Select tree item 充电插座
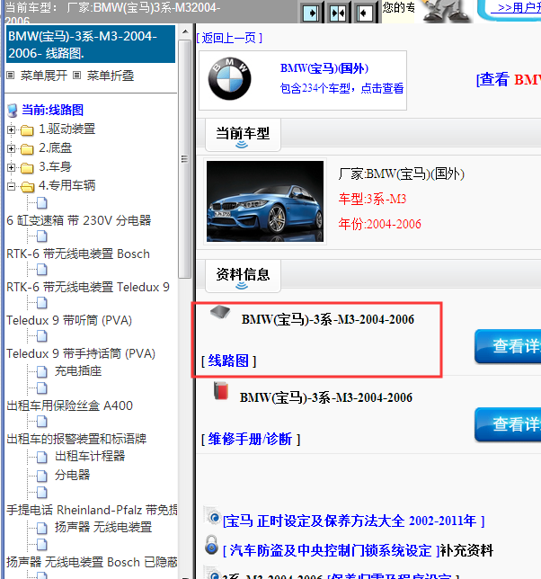The width and height of the screenshot is (541, 579). (78, 370)
